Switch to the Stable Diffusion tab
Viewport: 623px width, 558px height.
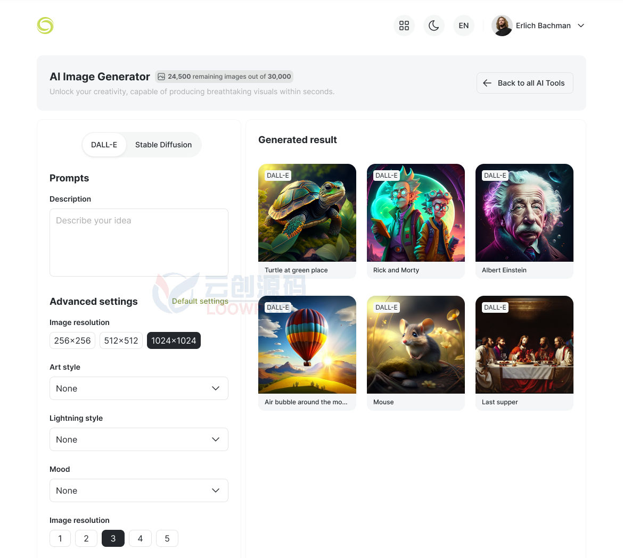click(163, 145)
